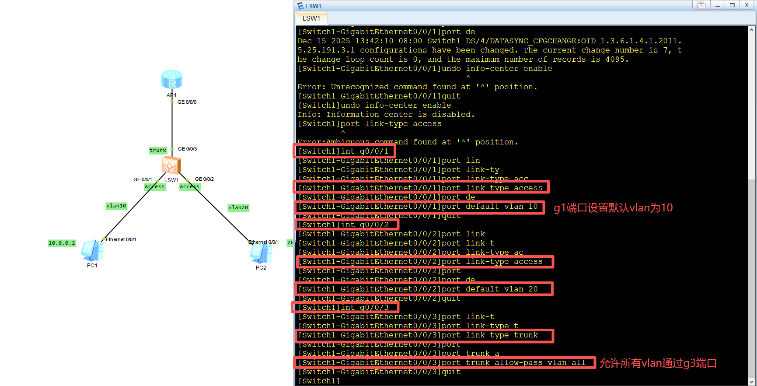Click the LSW1 window title icon

pyautogui.click(x=300, y=6)
